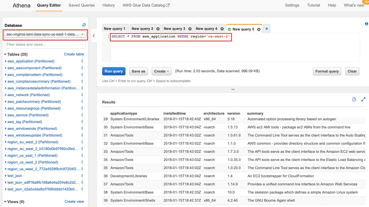Open the database selection dropdown

(x=45, y=34)
